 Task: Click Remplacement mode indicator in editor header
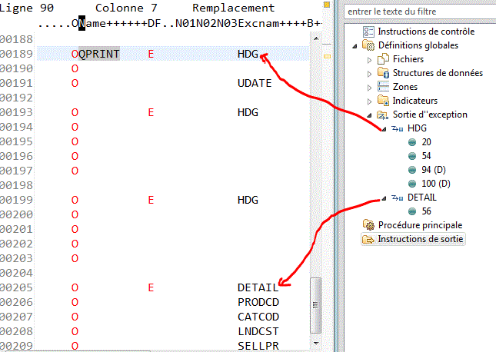(234, 8)
